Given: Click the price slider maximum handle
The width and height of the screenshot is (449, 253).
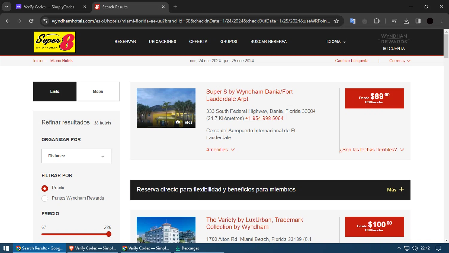Looking at the screenshot, I should (x=109, y=234).
